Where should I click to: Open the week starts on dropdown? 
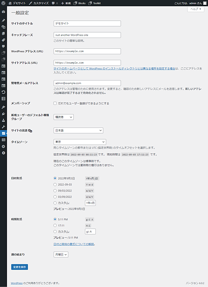pos(61,254)
